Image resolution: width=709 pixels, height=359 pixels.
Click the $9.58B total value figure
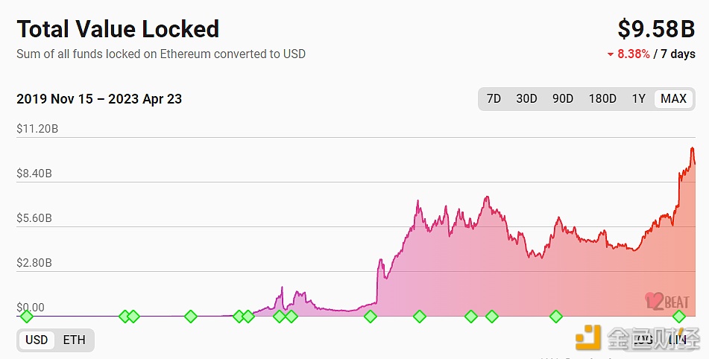[x=656, y=29]
